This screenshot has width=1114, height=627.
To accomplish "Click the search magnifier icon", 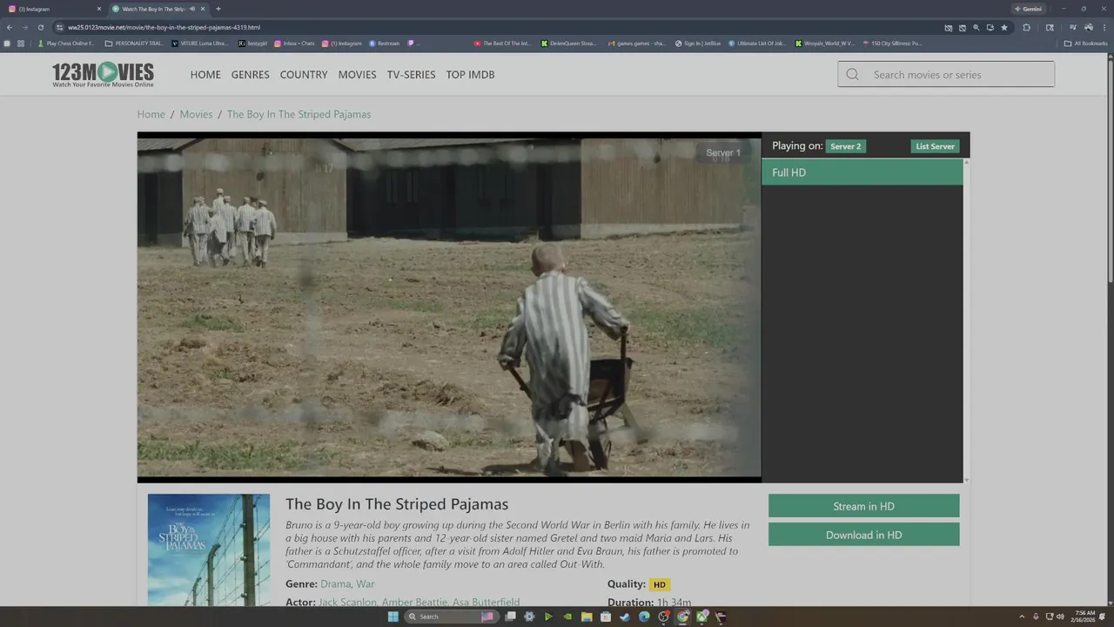I will pos(852,74).
